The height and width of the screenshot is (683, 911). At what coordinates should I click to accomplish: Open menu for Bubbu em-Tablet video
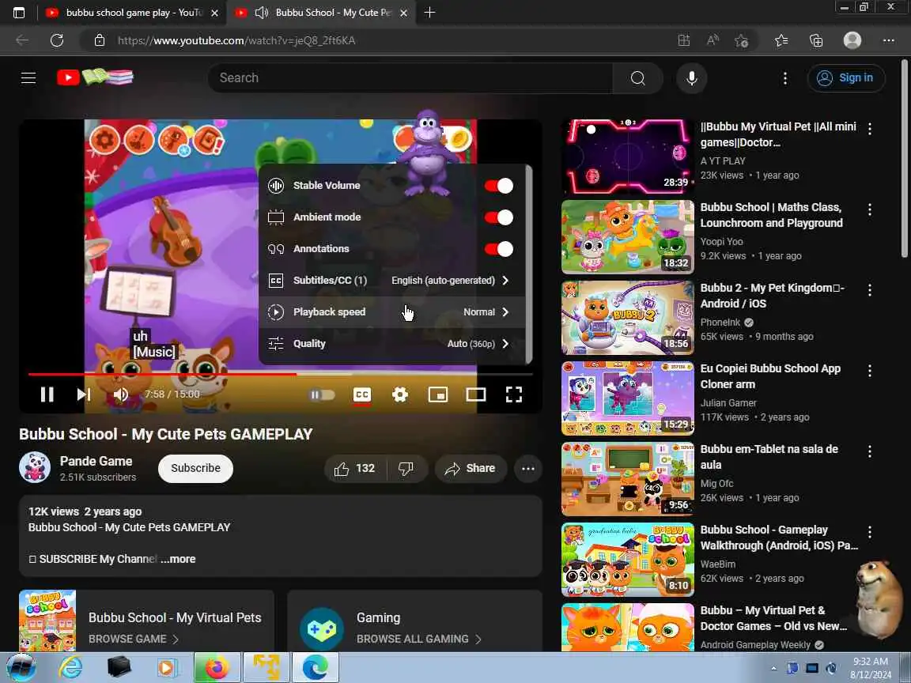tap(870, 451)
